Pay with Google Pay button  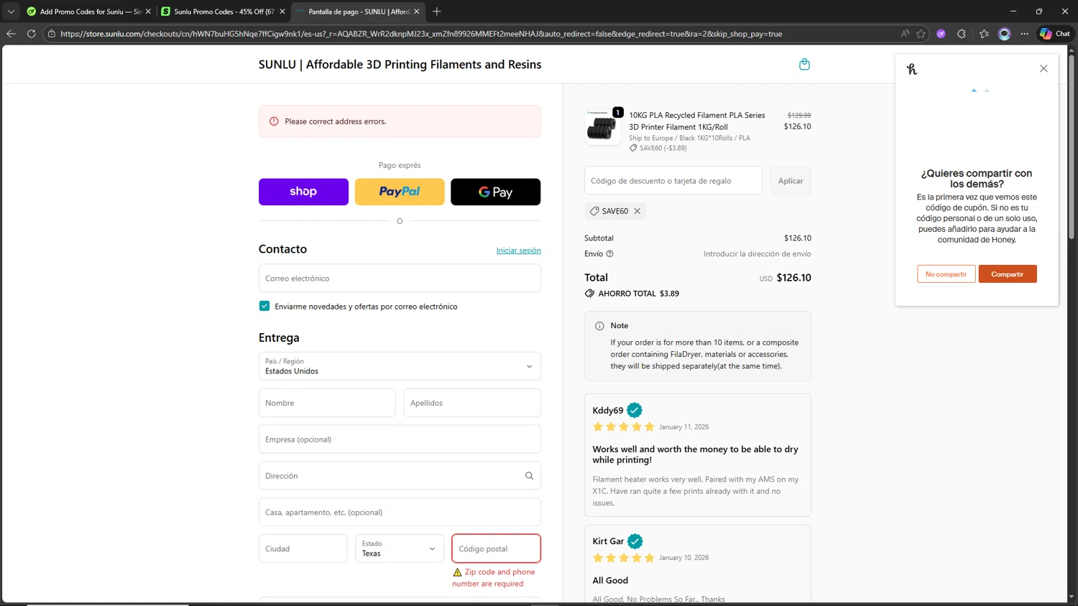(x=496, y=192)
